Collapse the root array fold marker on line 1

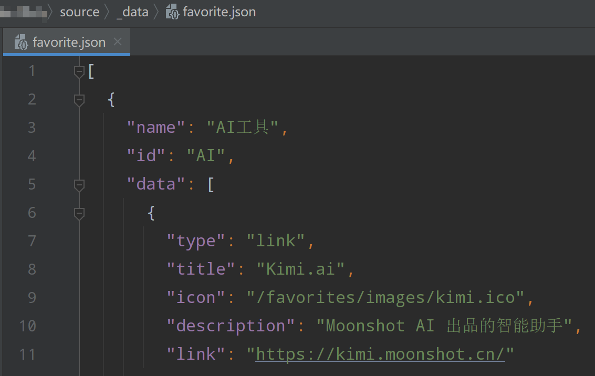(x=79, y=71)
